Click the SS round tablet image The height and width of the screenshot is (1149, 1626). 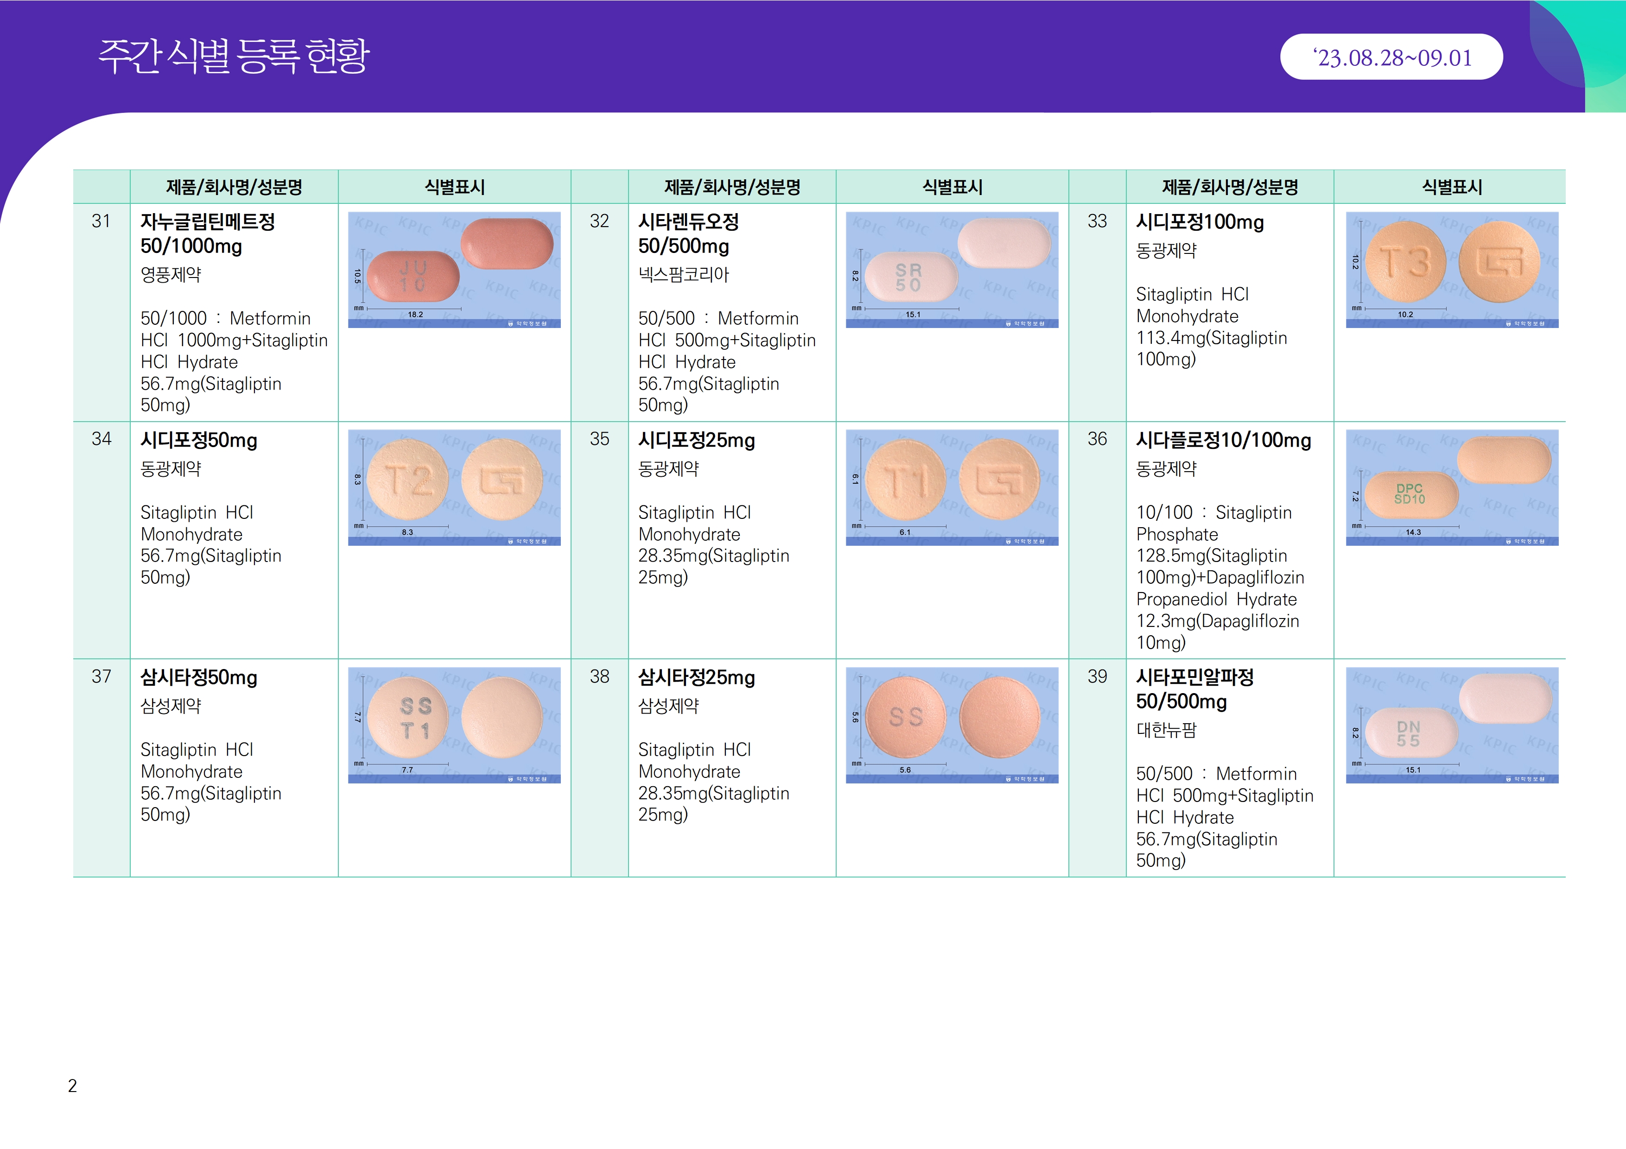[952, 725]
